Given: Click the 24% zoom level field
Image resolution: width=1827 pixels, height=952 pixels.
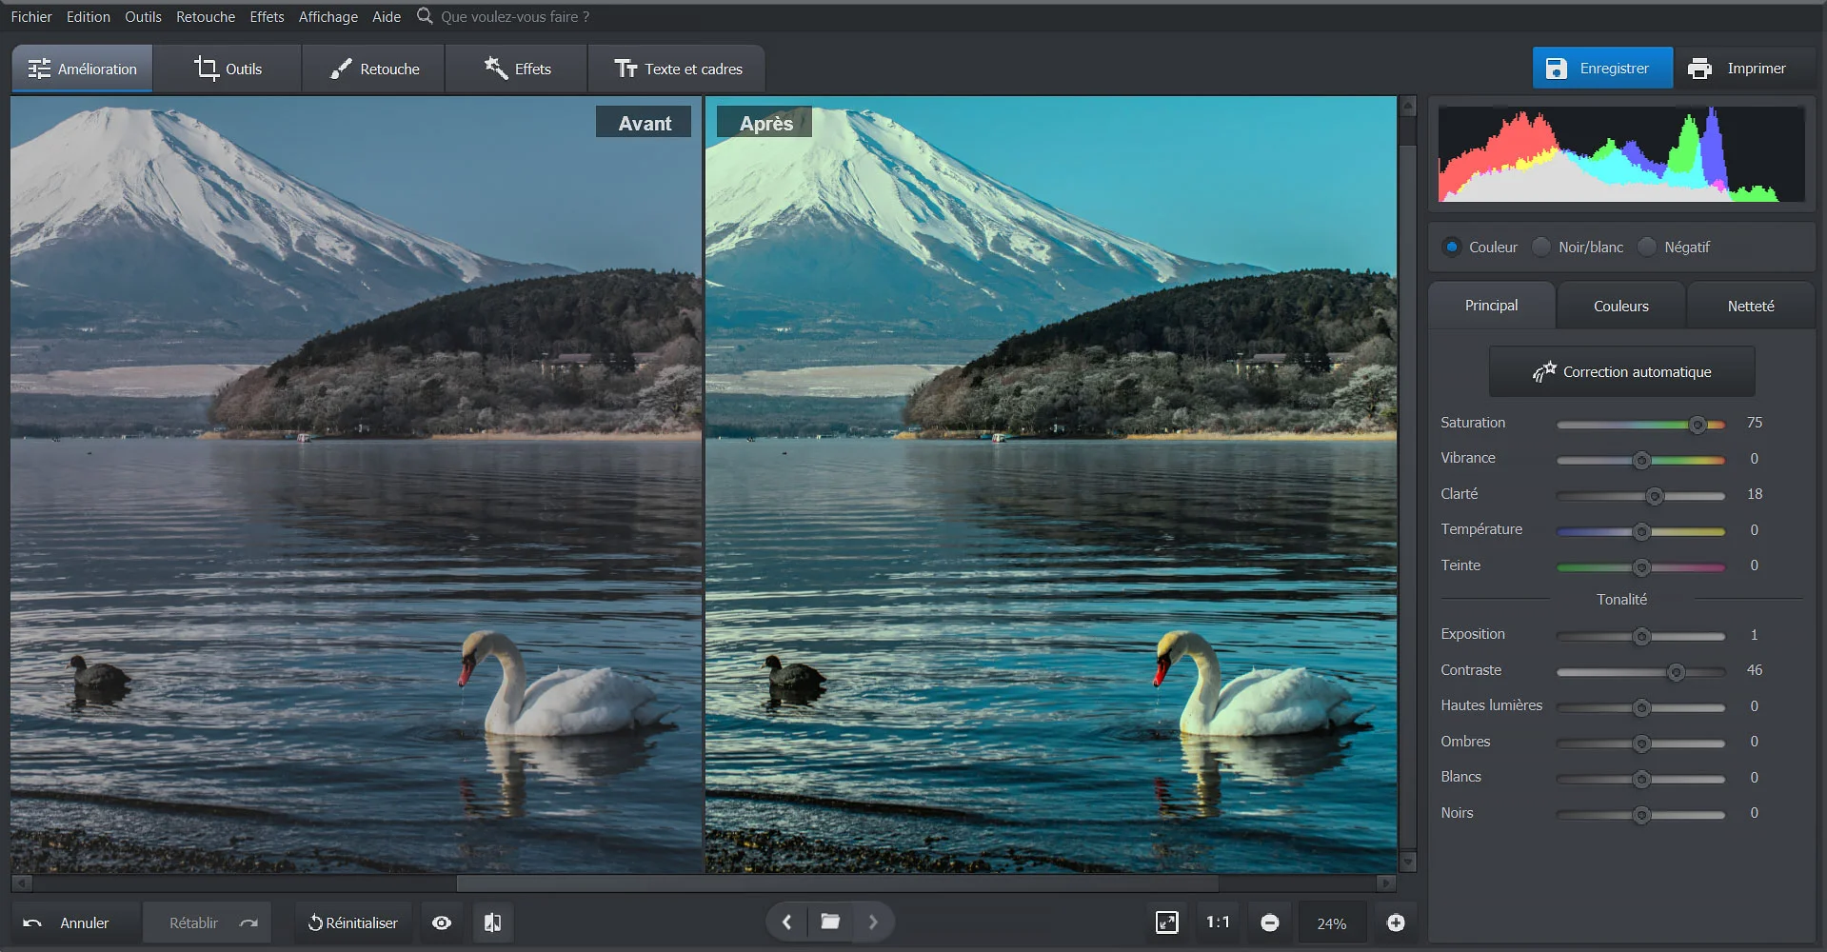Looking at the screenshot, I should (x=1331, y=923).
